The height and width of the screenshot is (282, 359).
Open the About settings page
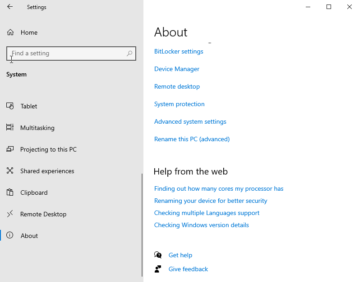(x=29, y=236)
